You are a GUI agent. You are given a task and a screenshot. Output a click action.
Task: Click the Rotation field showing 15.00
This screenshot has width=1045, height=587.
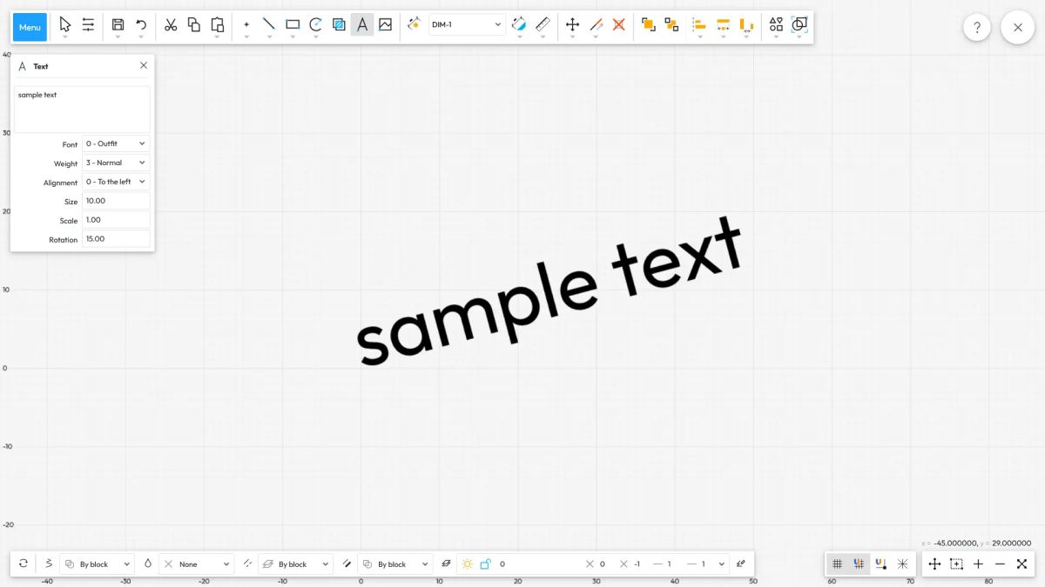point(116,239)
